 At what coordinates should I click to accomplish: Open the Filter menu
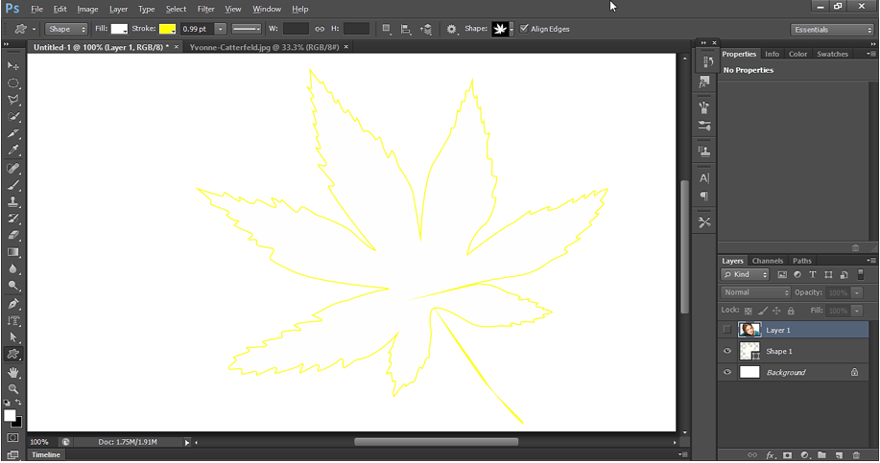pyautogui.click(x=206, y=9)
